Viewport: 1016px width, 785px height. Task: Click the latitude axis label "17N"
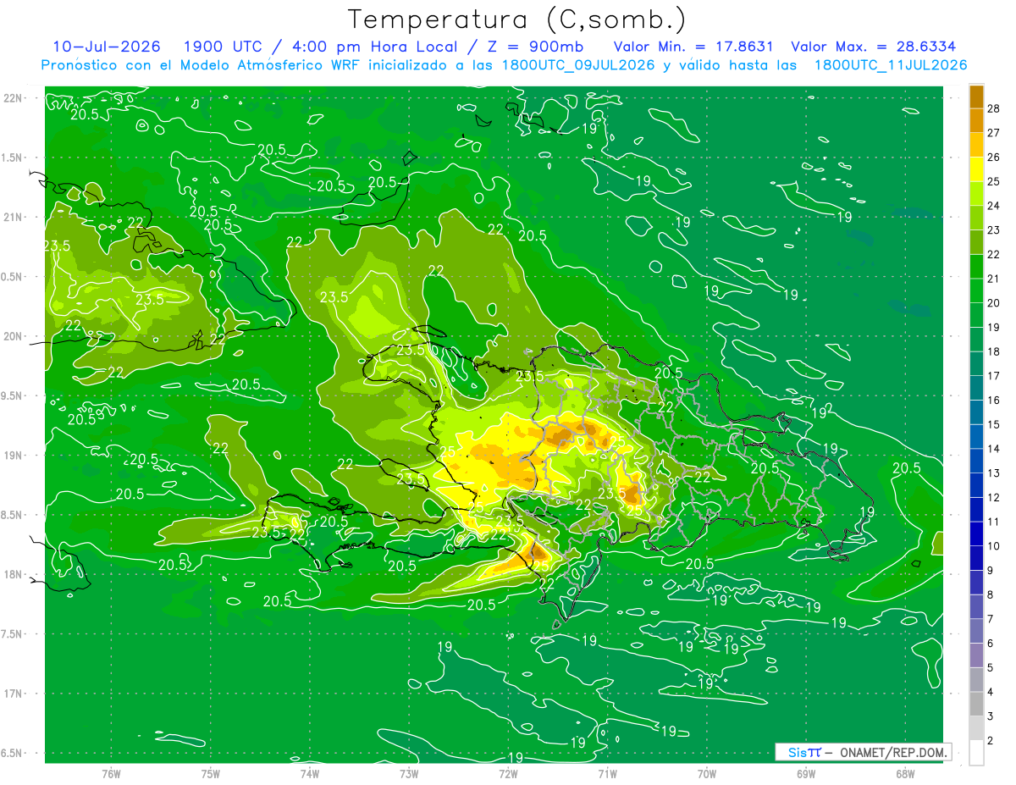point(14,694)
